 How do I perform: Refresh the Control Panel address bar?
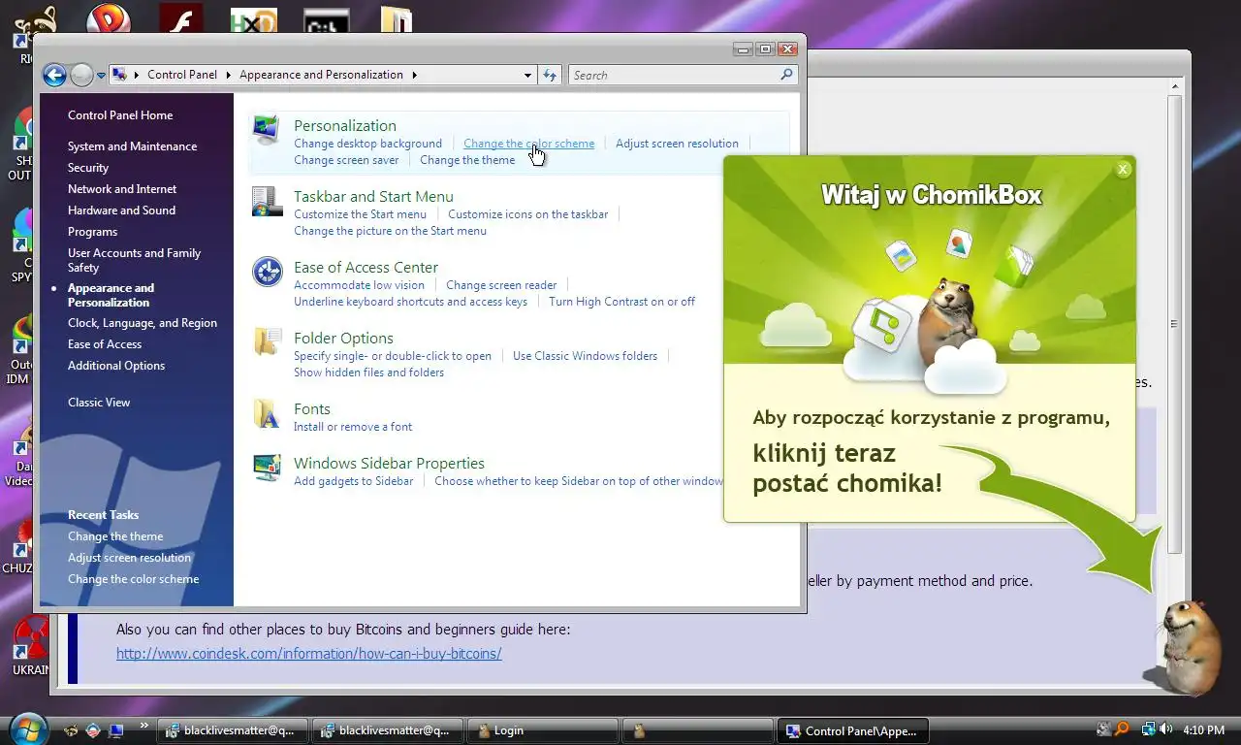550,75
